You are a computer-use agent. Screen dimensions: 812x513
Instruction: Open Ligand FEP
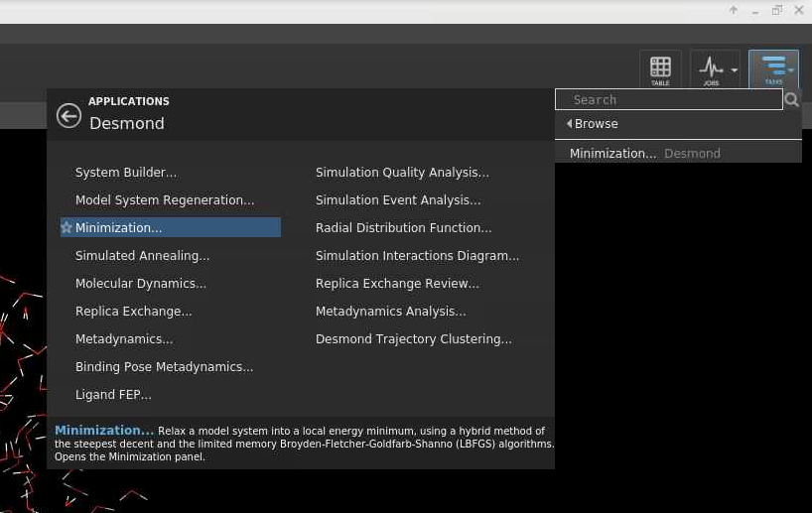(113, 395)
